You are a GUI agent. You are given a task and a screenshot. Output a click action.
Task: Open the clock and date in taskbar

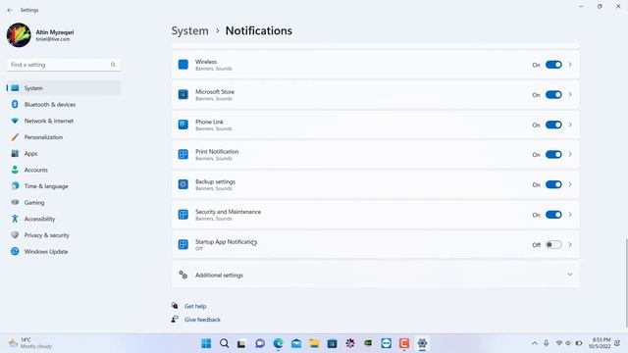600,343
